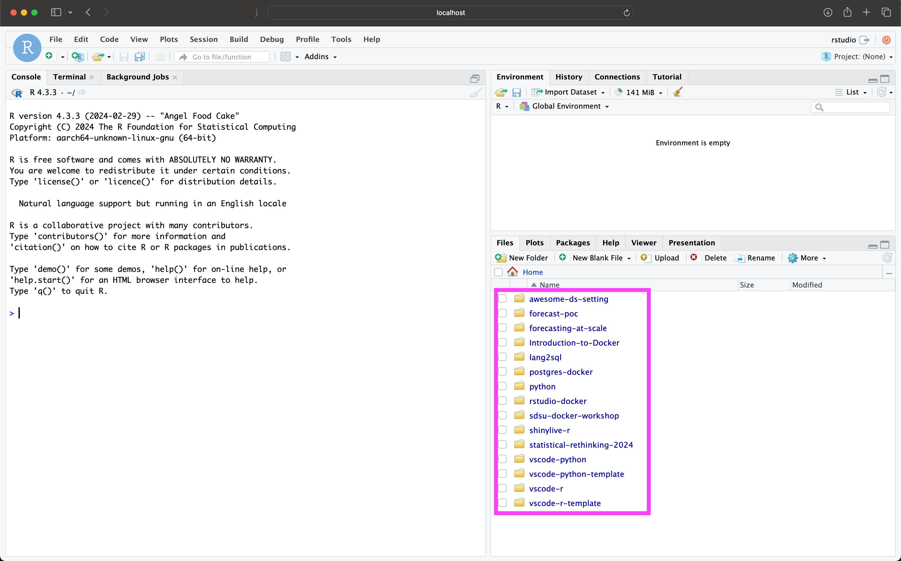Click the orange Quit Session power icon
Screen dimensions: 901x561
click(x=886, y=40)
